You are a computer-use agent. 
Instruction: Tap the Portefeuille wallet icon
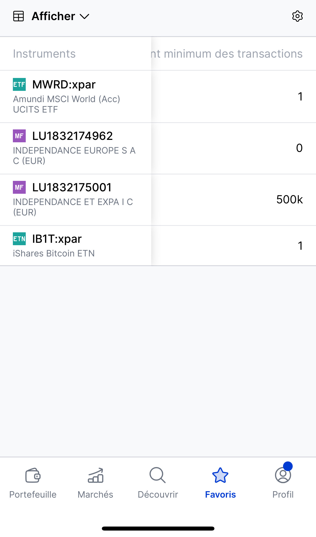point(33,475)
